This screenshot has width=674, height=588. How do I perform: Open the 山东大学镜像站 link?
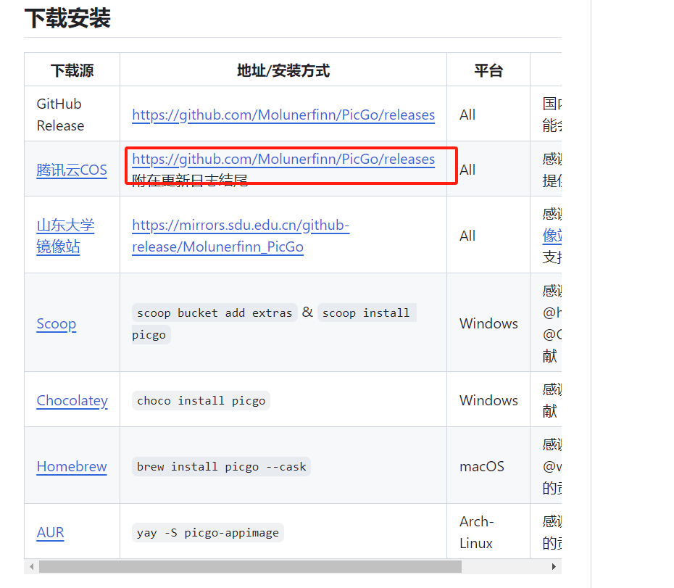click(x=65, y=236)
